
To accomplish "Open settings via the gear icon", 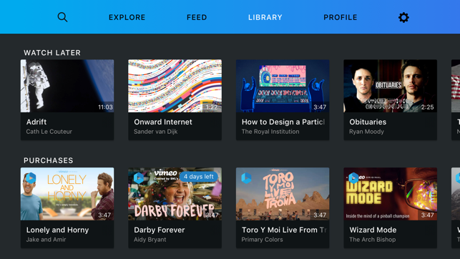I will coord(403,18).
